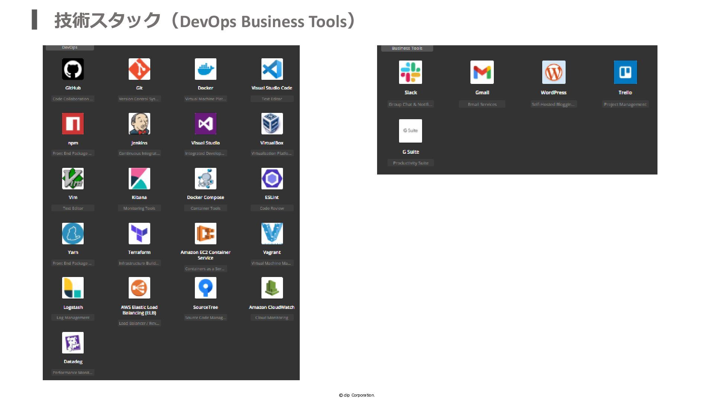Select the Docker Compose octopus icon
Viewport: 714px width, 401px height.
206,179
